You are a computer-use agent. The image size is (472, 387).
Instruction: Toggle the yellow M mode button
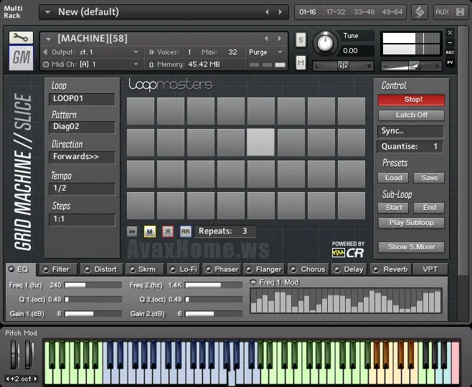tap(150, 231)
